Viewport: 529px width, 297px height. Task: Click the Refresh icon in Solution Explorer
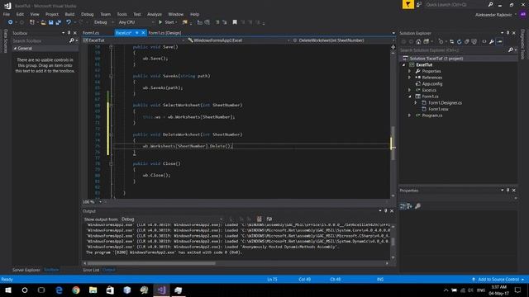(459, 42)
